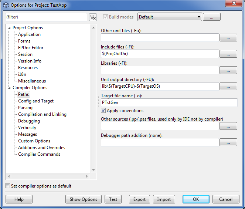Viewport: 245px width, 209px height.
Task: Open build modes editor ellipsis button
Action: [x=212, y=17]
